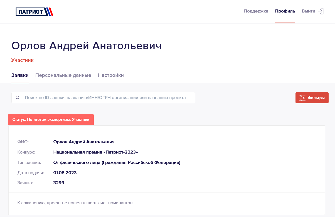The height and width of the screenshot is (217, 335).
Task: Focus the application ID search field
Action: [103, 98]
